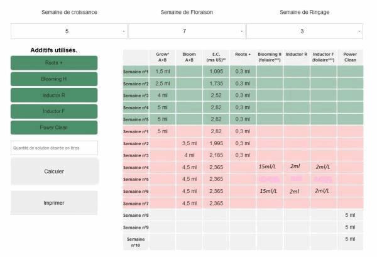Click the 3,5 ml Bloom A+B cell
This screenshot has width=377, height=257.
click(x=189, y=143)
